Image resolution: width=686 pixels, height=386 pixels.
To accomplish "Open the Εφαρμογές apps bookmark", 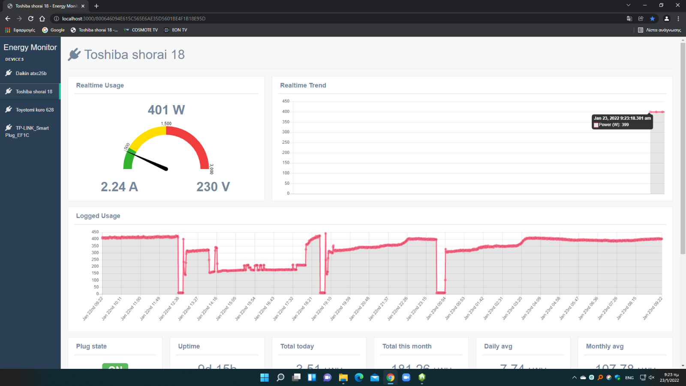I will [x=20, y=30].
